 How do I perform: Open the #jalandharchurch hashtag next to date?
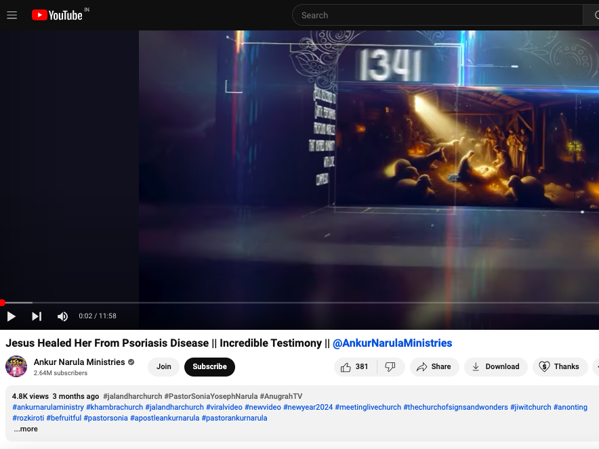click(133, 396)
